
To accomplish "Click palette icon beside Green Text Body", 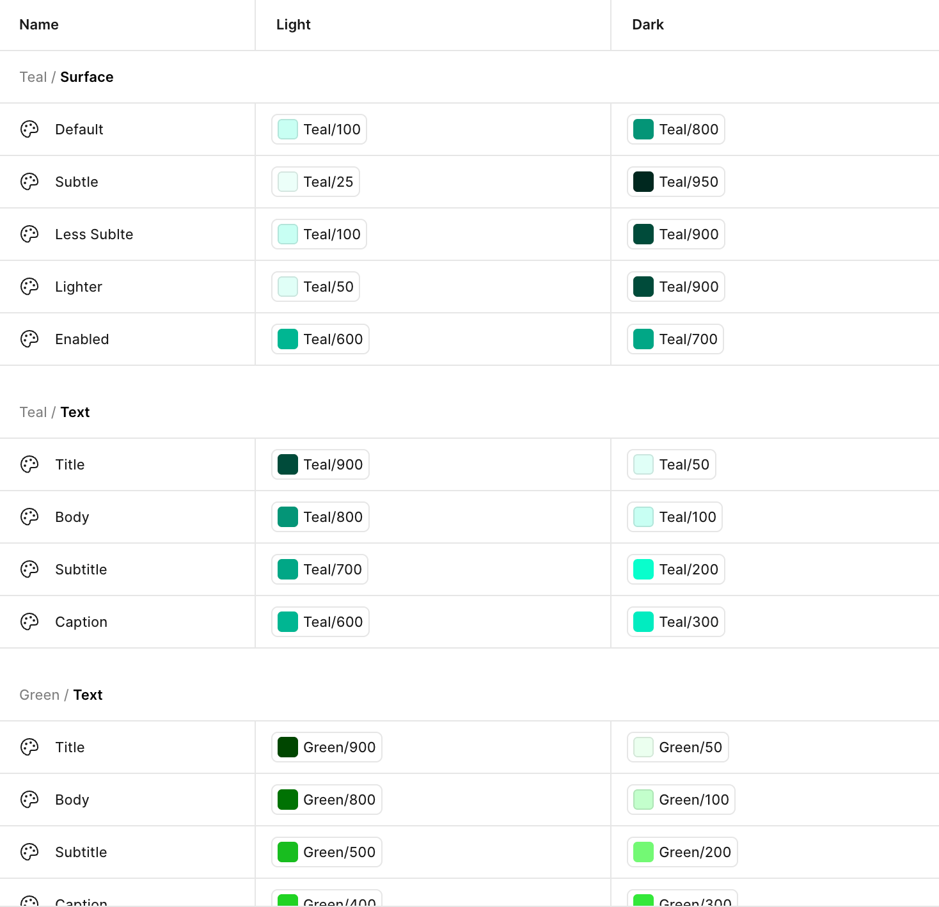I will click(29, 800).
